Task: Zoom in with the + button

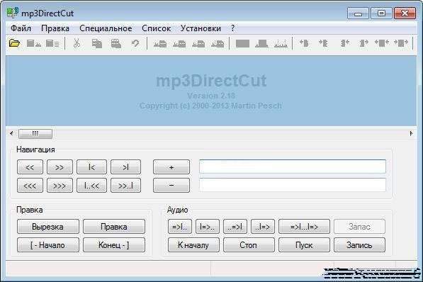Action: [171, 167]
